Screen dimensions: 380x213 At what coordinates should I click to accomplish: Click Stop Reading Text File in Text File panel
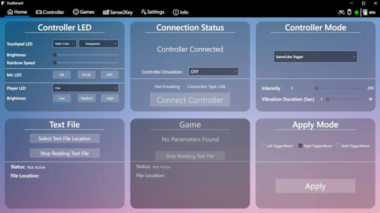[64, 154]
